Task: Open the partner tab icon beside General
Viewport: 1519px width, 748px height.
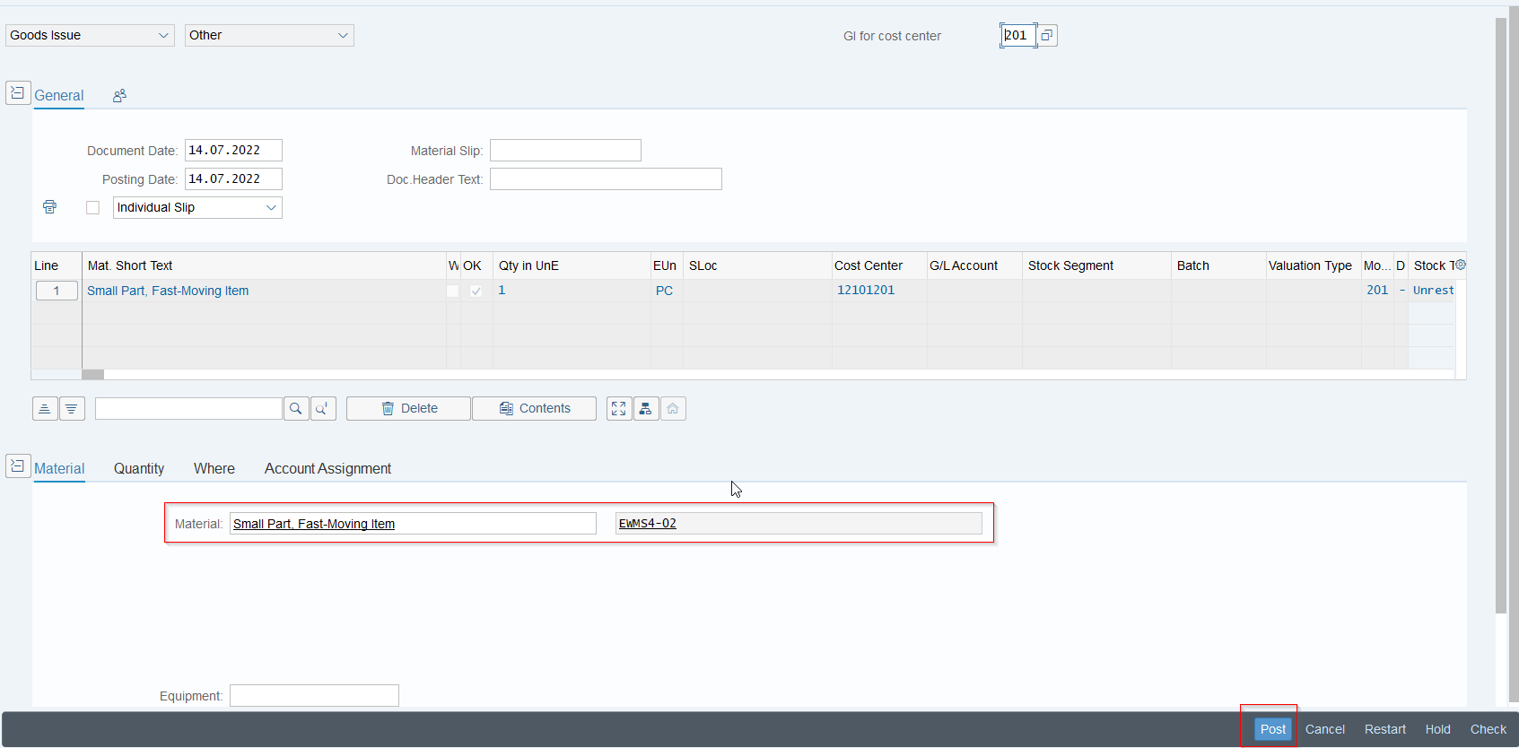Action: click(x=119, y=95)
